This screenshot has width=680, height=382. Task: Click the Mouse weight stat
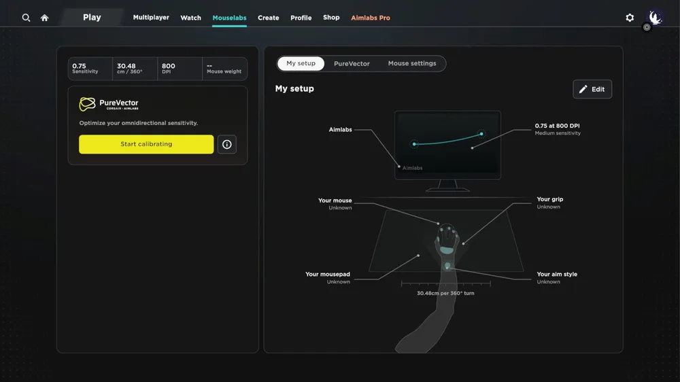[x=224, y=69]
